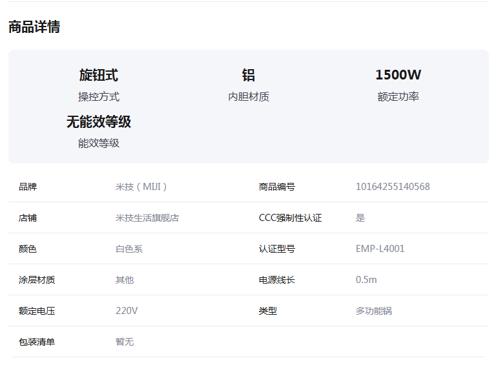Select the EMP-L4001 model value
Screen dimensions: 498x378
click(380, 248)
